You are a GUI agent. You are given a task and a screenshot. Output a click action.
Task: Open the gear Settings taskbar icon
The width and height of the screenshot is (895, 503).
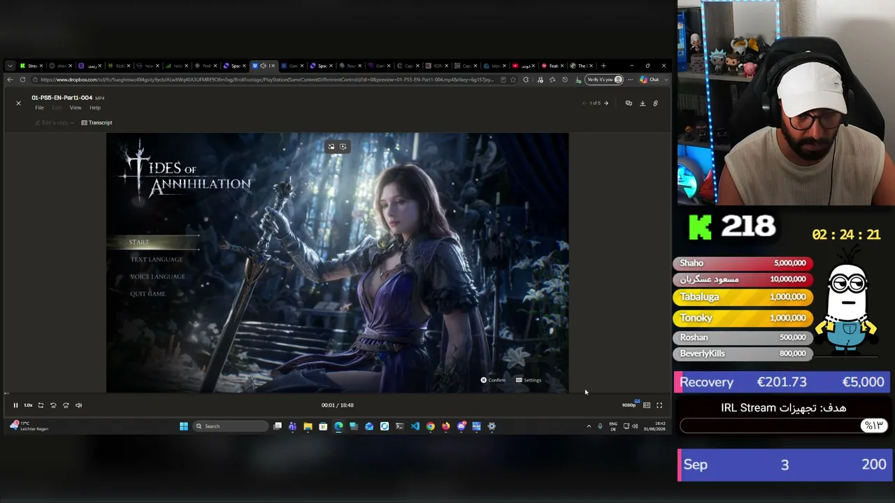492,426
